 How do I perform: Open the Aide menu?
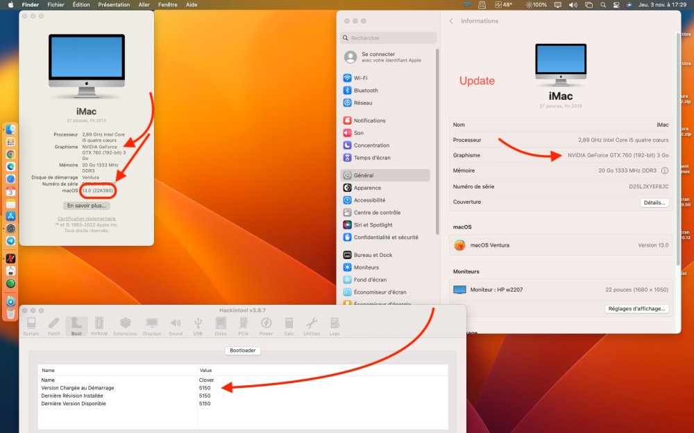click(192, 4)
